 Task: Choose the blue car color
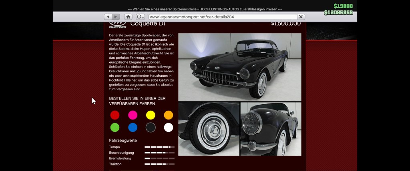[x=133, y=127]
